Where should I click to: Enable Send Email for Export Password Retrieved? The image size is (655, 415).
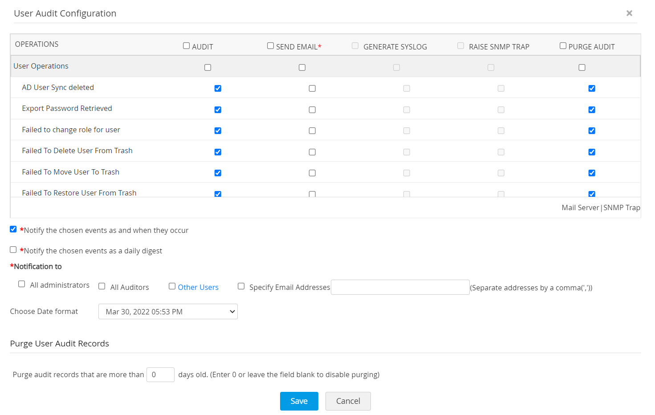coord(312,110)
